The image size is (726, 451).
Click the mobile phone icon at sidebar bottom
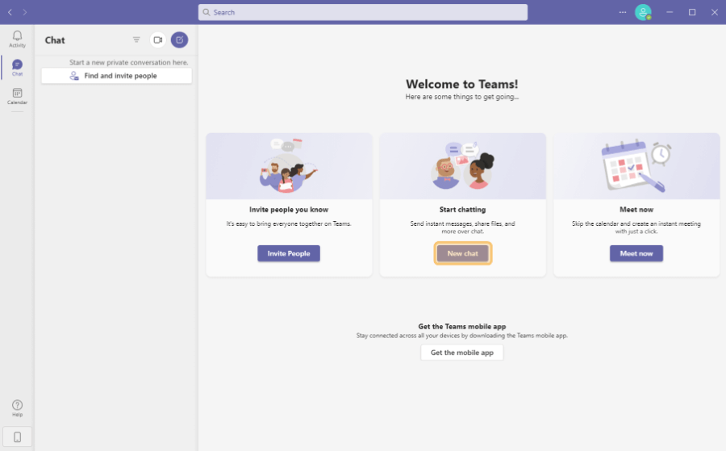pyautogui.click(x=17, y=436)
